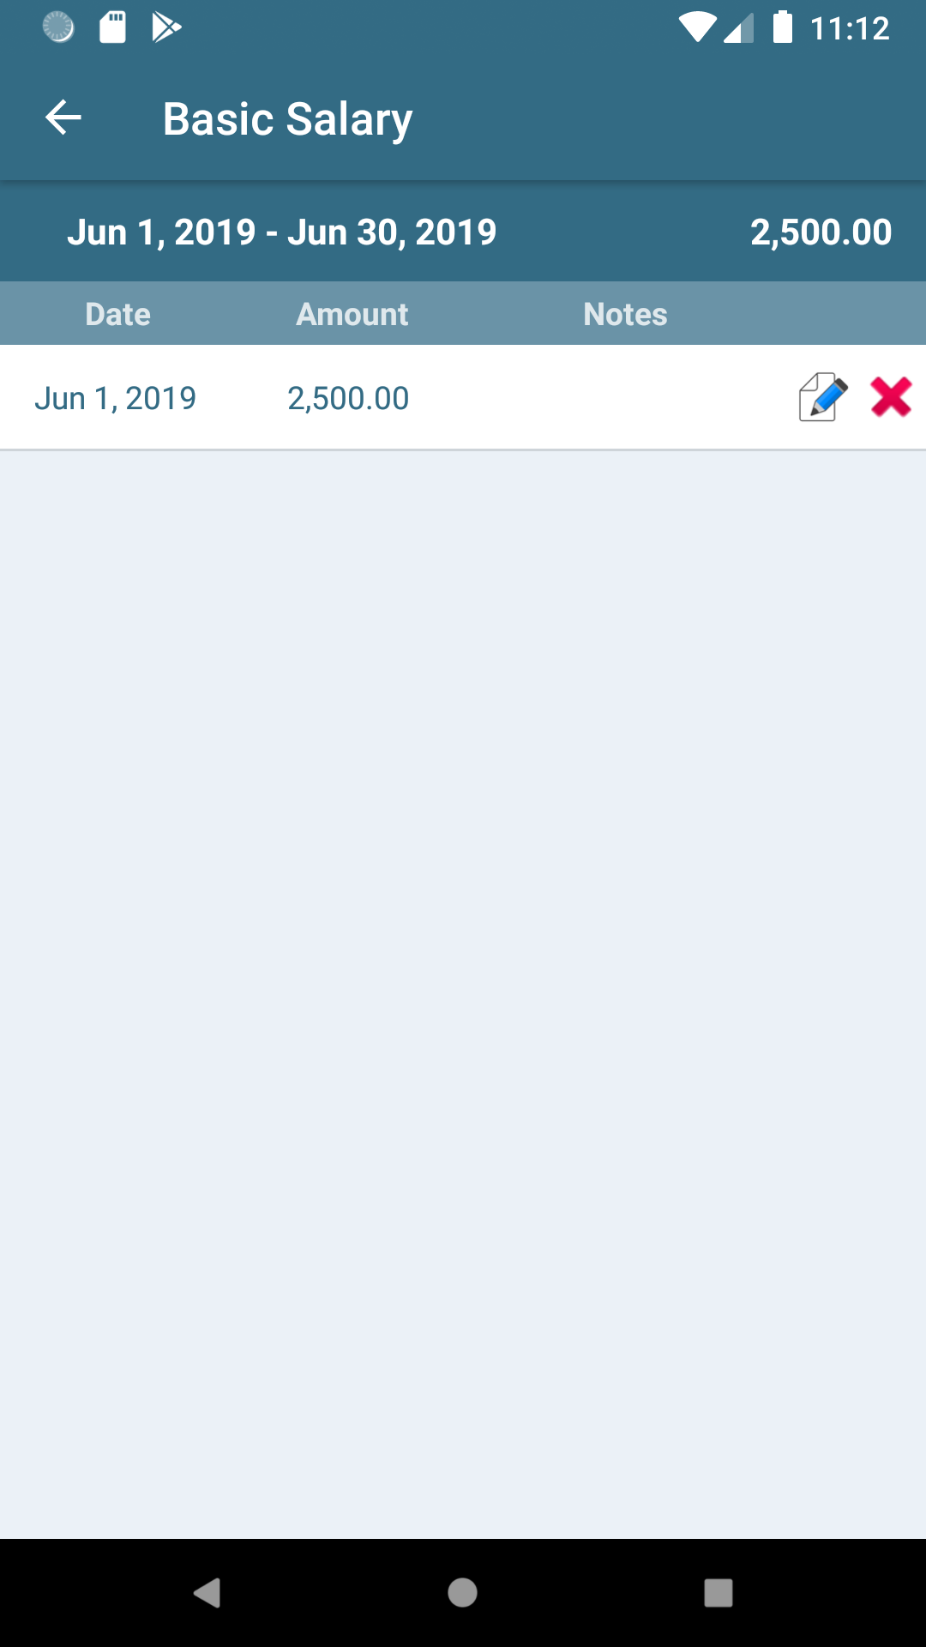Image resolution: width=926 pixels, height=1647 pixels.
Task: Tap the battery icon in status bar
Action: coord(782,27)
